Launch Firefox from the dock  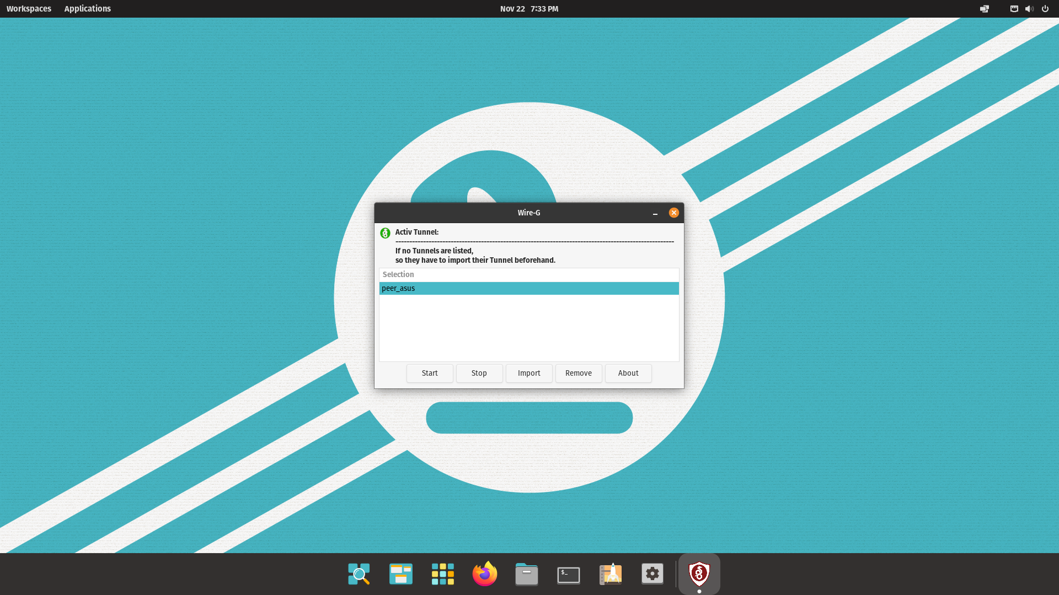485,574
